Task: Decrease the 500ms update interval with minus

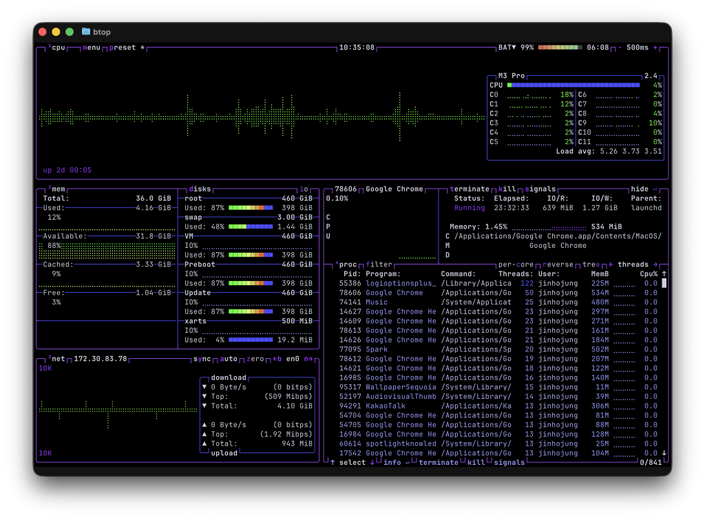Action: click(x=620, y=48)
